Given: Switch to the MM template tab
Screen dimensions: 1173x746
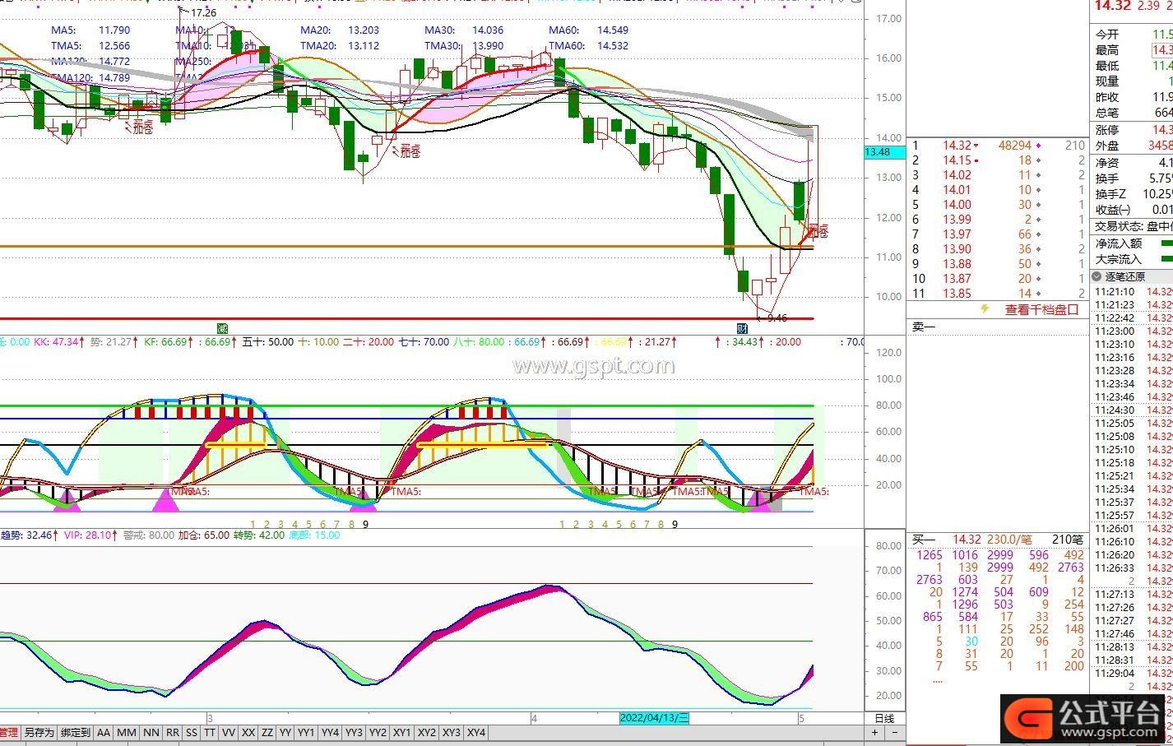Looking at the screenshot, I should pyautogui.click(x=127, y=732).
